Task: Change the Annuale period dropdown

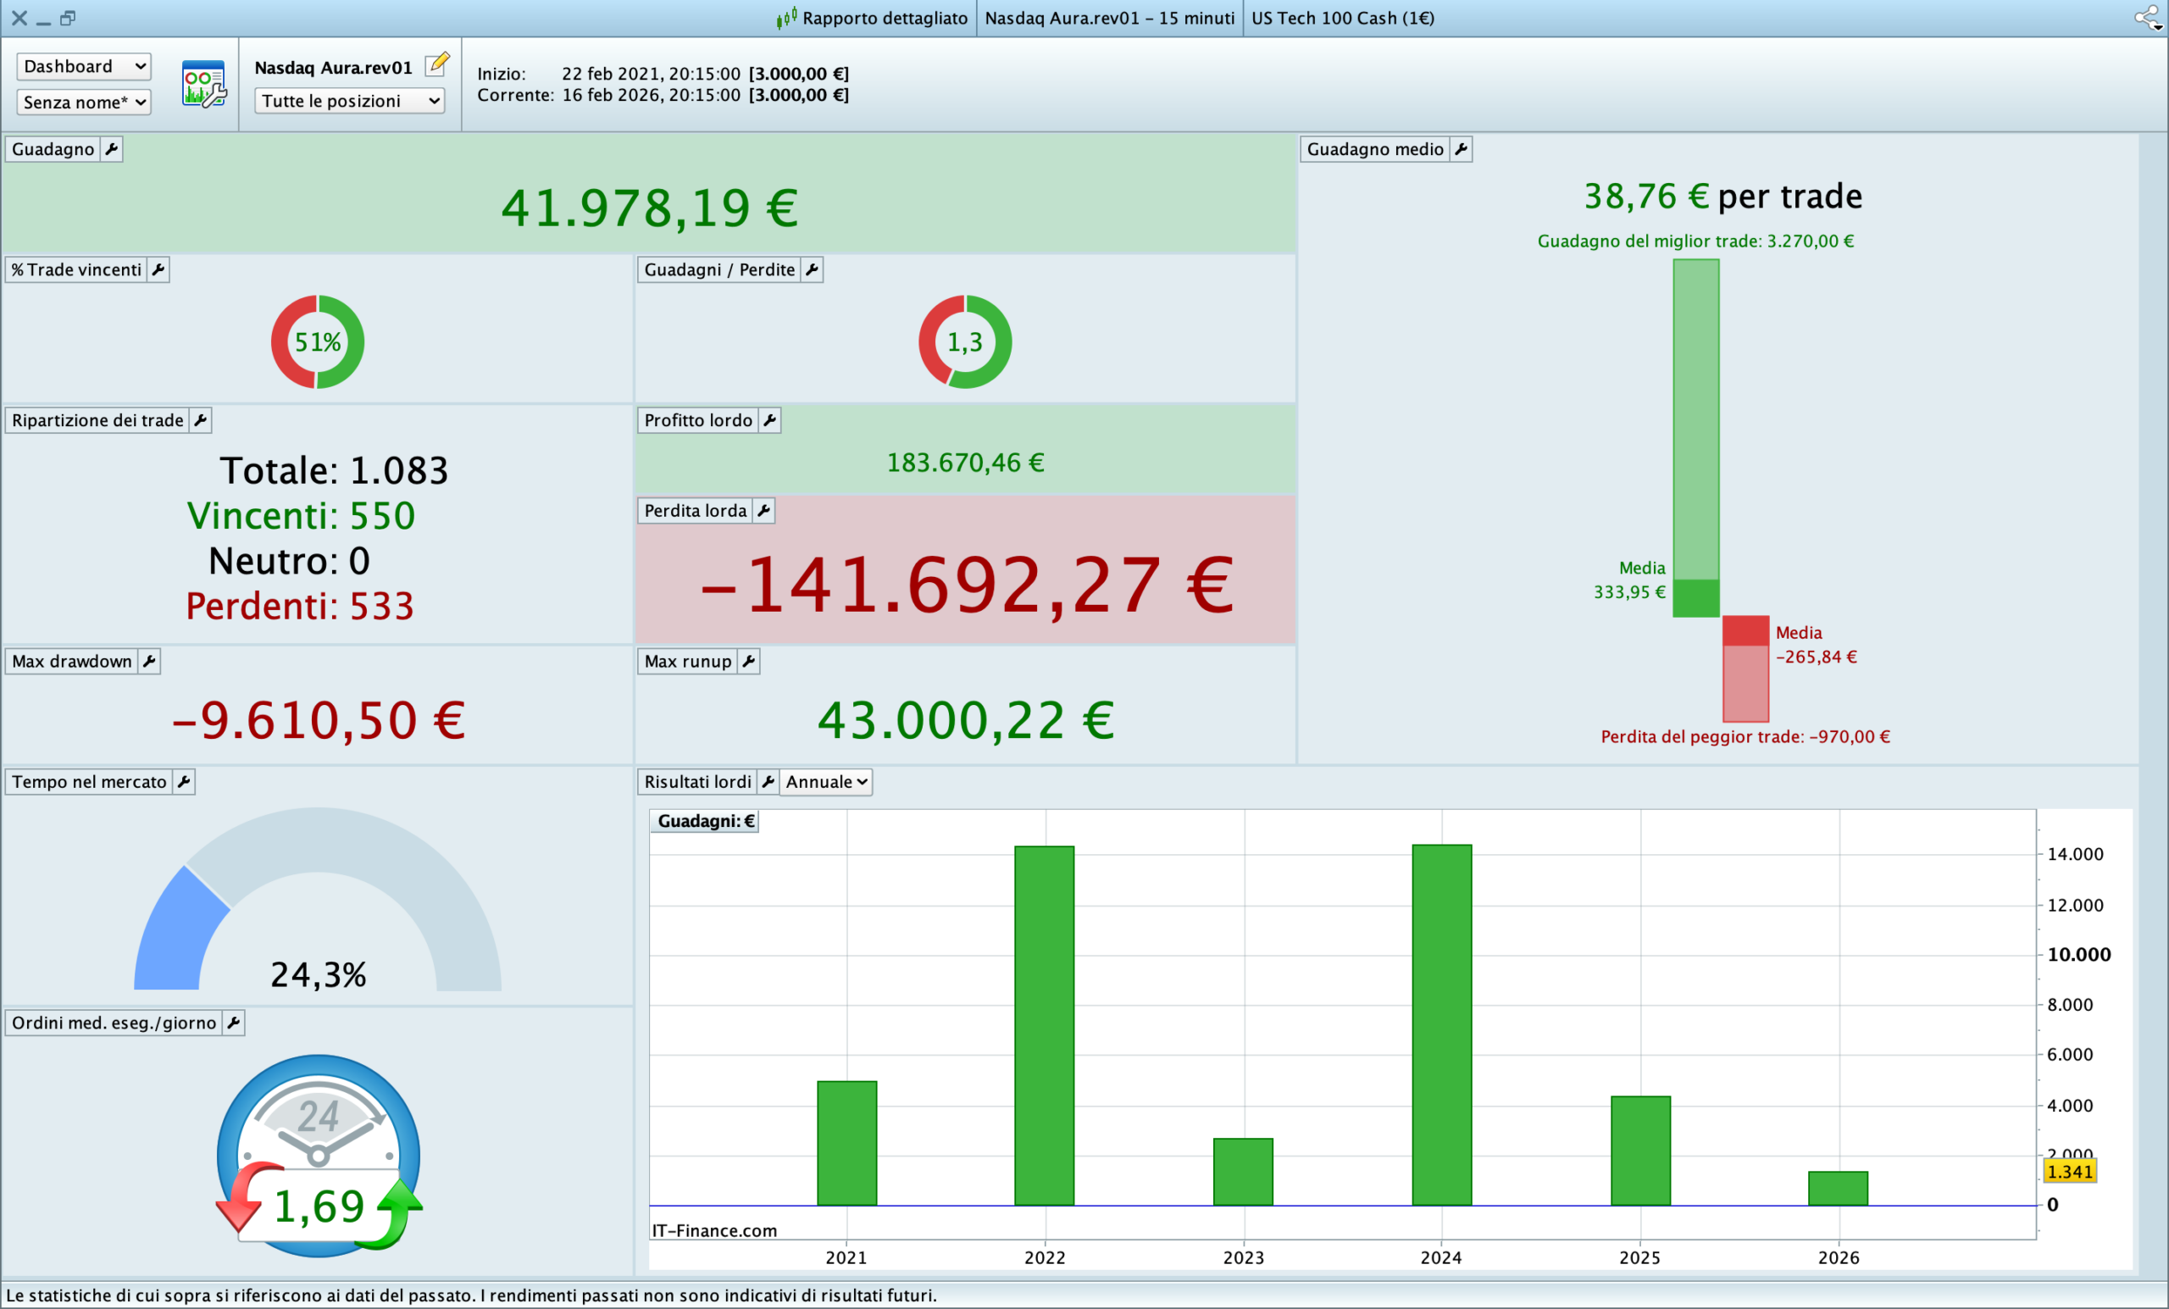Action: pos(826,782)
